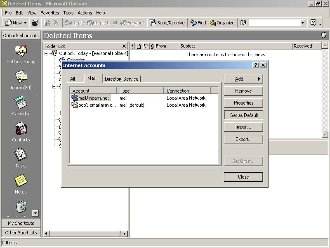Open the View menu
Screen dimensions: 330x248
pos(32,13)
